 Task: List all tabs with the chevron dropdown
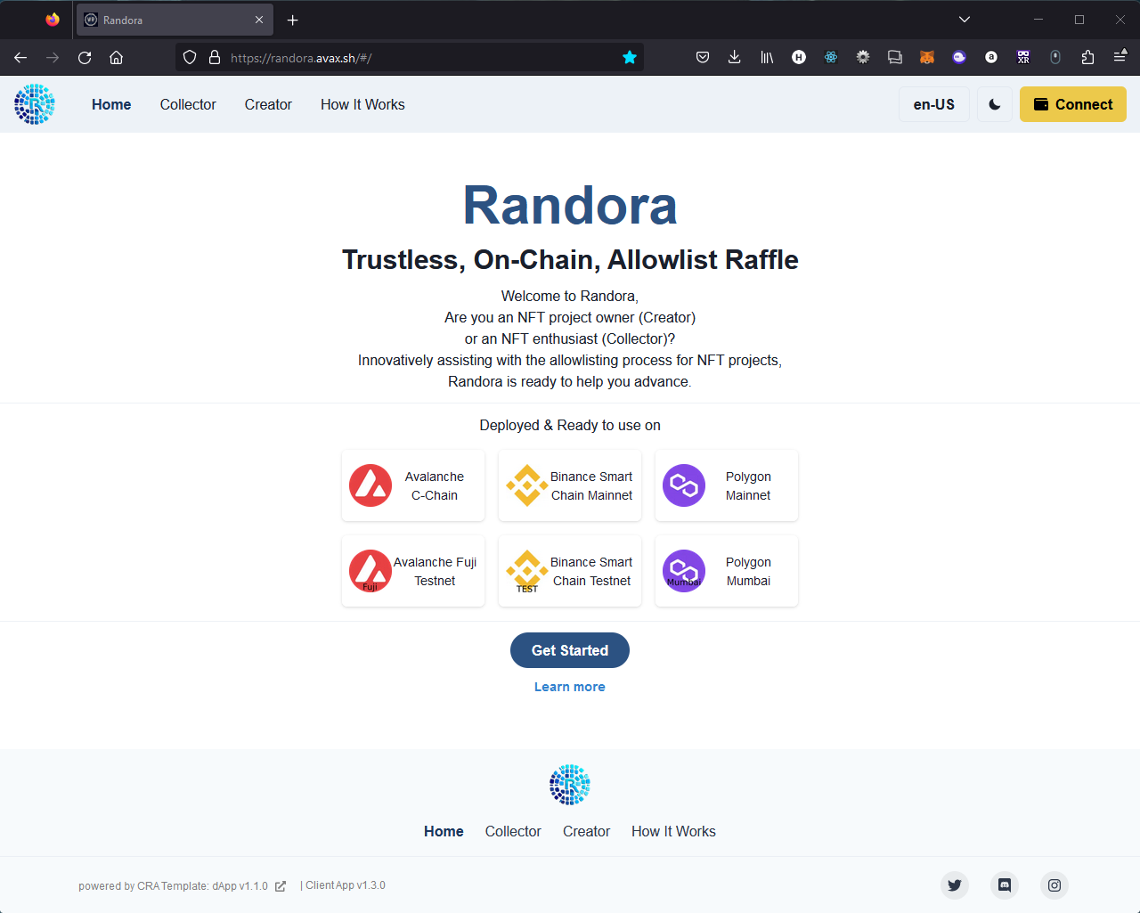coord(965,20)
